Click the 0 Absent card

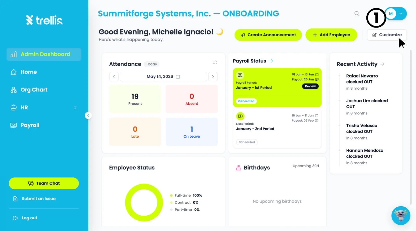pyautogui.click(x=192, y=99)
